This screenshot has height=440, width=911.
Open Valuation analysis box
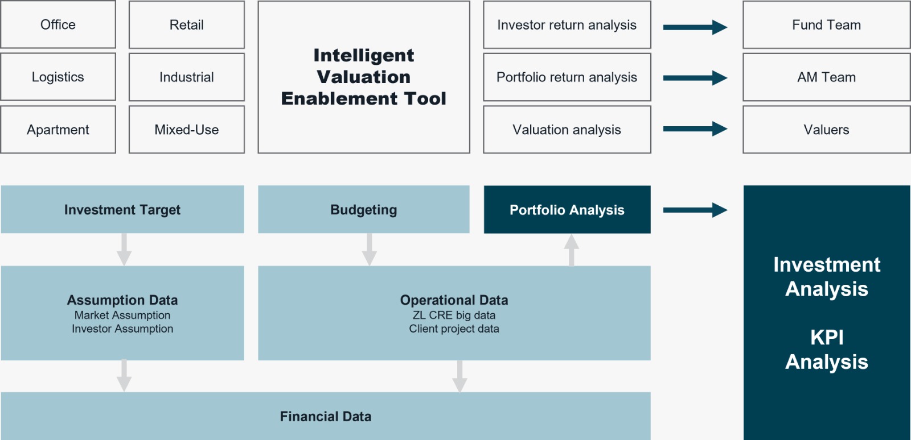point(567,130)
